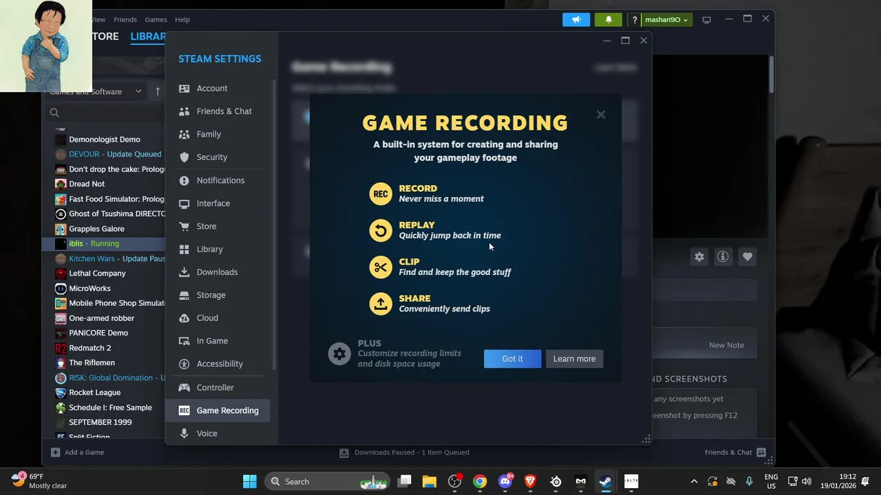Click Downloads Paused status
Viewport: 881px width, 495px height.
tap(405, 452)
